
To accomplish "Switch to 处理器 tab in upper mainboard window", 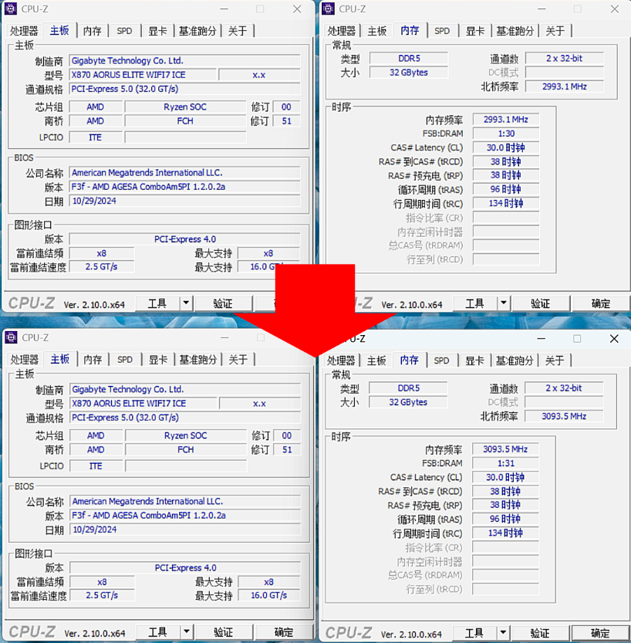I will [24, 31].
